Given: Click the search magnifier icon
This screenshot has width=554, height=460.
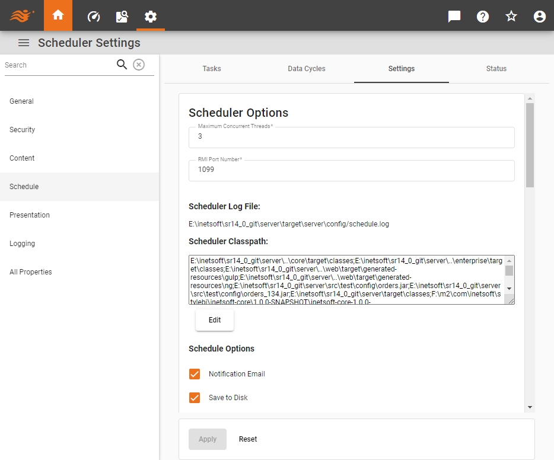Looking at the screenshot, I should pyautogui.click(x=122, y=63).
